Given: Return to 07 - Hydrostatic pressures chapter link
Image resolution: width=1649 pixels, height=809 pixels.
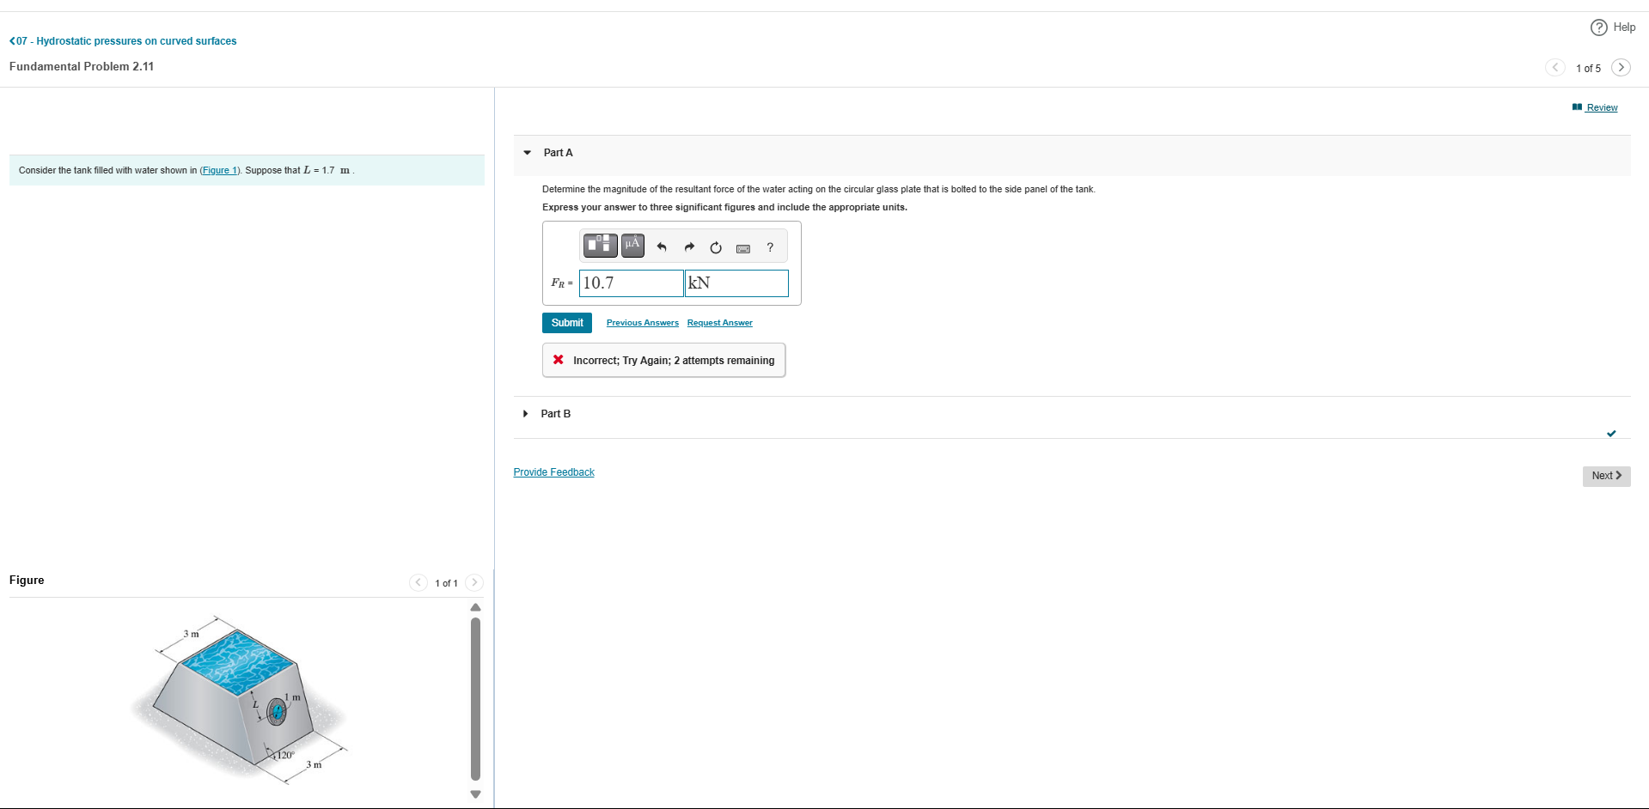Looking at the screenshot, I should click(x=123, y=41).
